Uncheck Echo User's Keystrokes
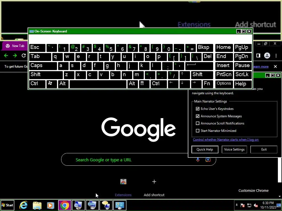This screenshot has height=211, width=282. (x=198, y=109)
